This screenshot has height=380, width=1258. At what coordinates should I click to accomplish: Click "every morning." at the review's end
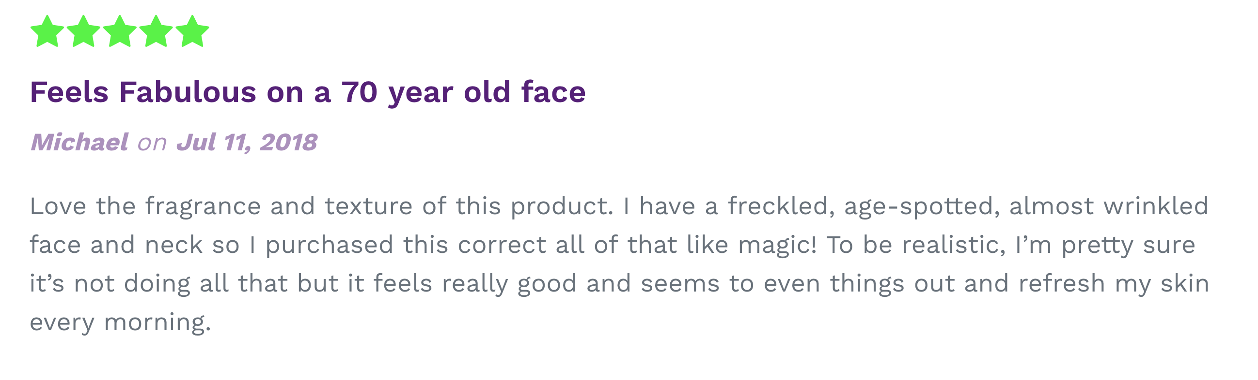coord(120,322)
